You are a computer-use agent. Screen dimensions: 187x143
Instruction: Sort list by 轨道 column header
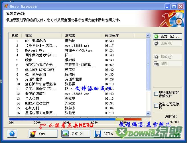15,36
